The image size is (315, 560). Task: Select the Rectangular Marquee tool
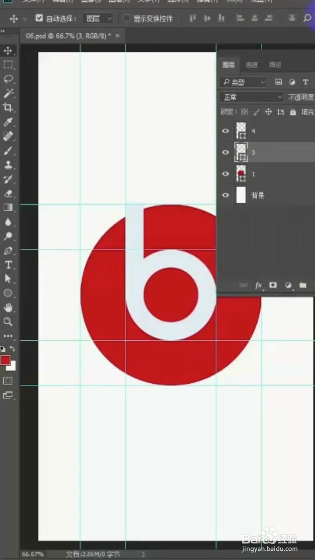coord(8,65)
